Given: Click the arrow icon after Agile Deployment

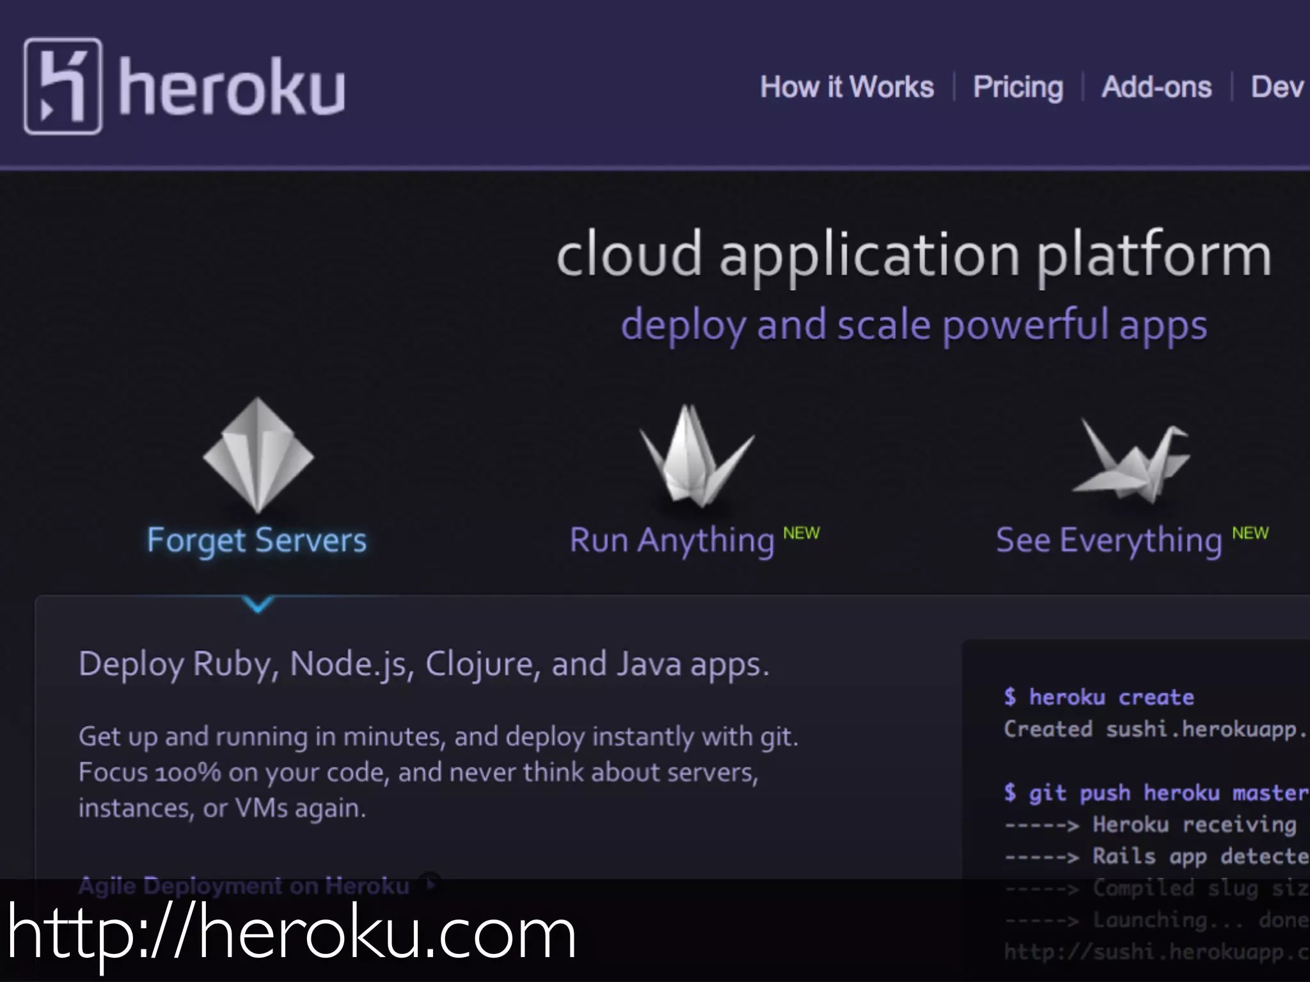Looking at the screenshot, I should coord(432,885).
